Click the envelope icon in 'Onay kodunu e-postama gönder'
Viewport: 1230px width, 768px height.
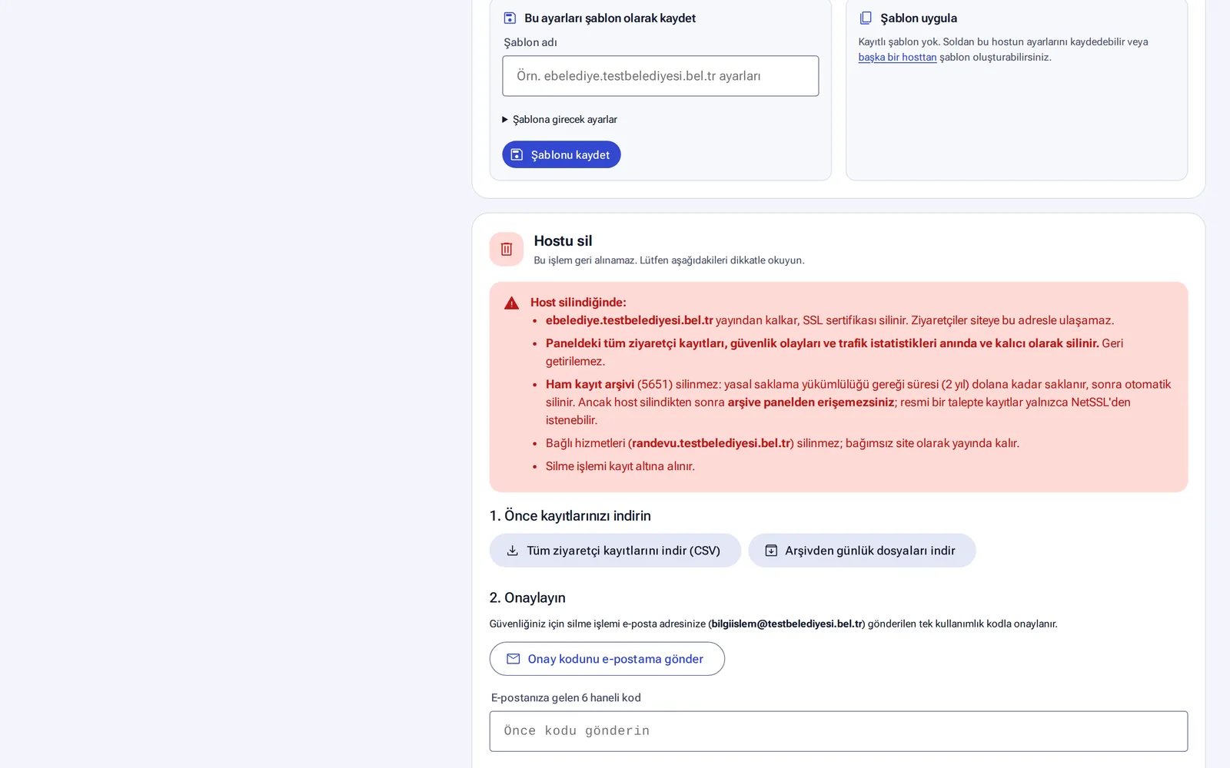click(x=514, y=659)
